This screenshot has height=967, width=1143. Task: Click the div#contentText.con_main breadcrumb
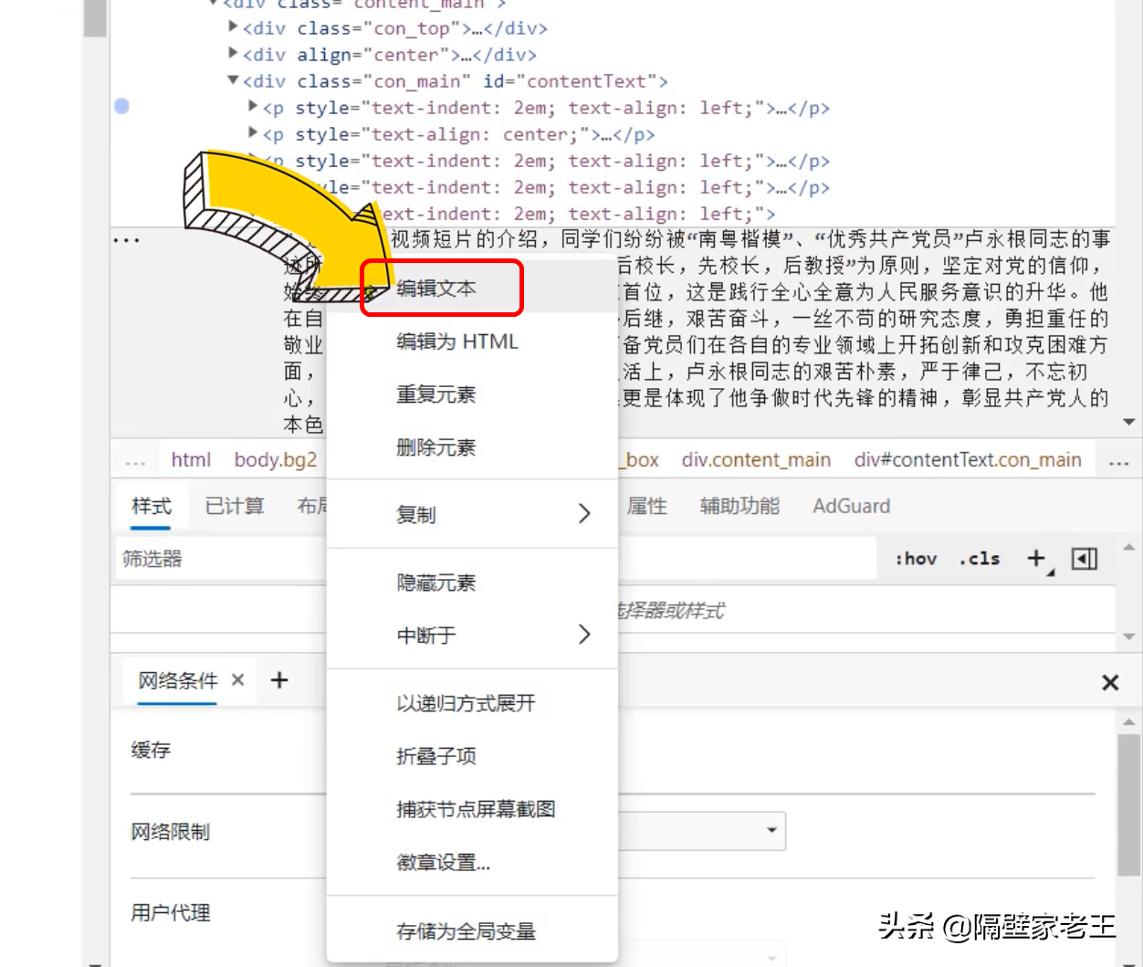(970, 459)
